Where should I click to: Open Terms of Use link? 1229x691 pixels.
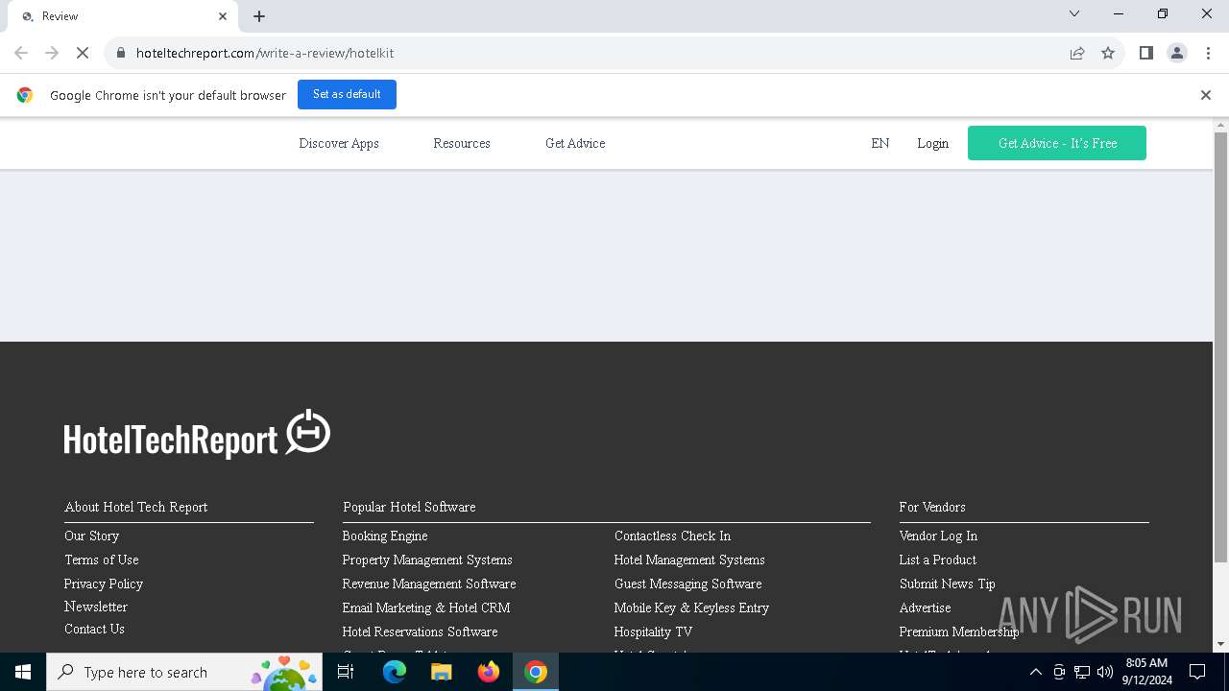(x=102, y=560)
